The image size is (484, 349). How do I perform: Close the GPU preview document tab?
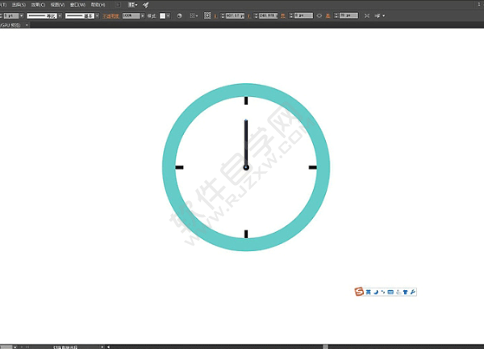coord(27,25)
